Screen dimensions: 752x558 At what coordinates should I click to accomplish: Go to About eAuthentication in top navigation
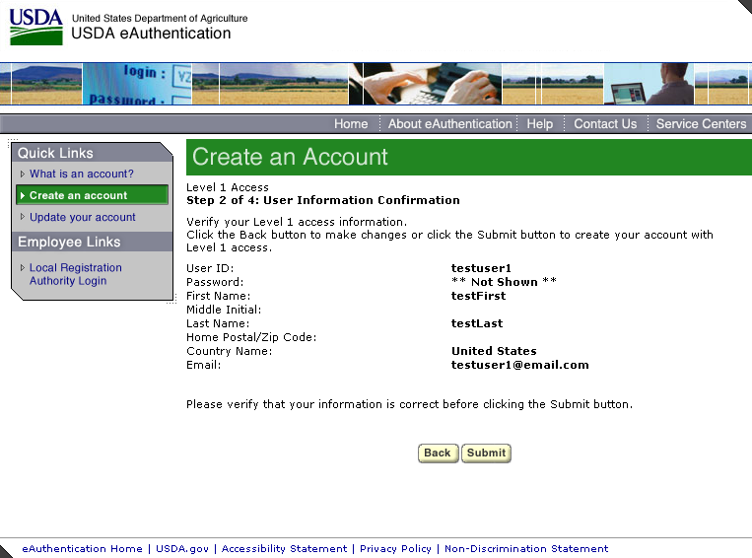(449, 124)
